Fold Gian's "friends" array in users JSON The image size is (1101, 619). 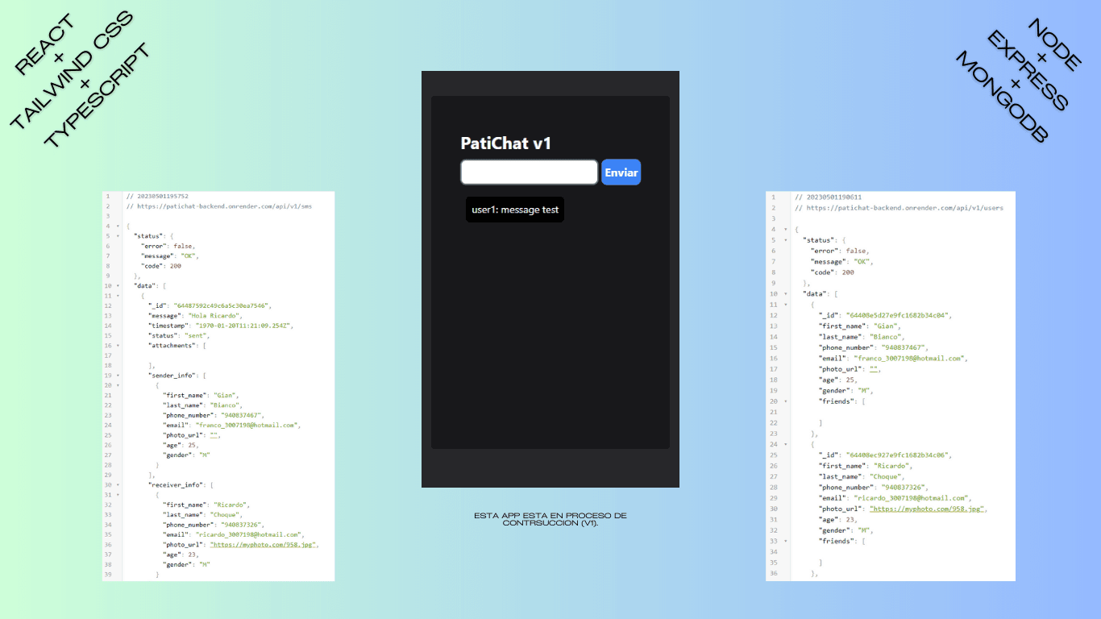(785, 401)
